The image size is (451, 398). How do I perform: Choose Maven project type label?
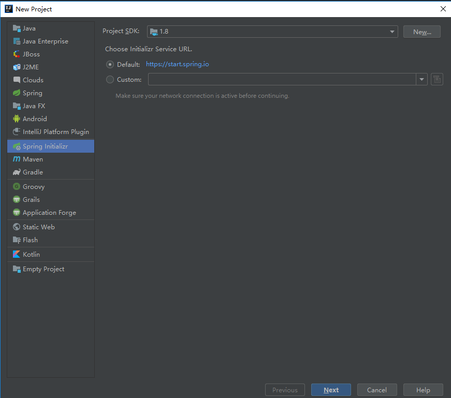33,159
